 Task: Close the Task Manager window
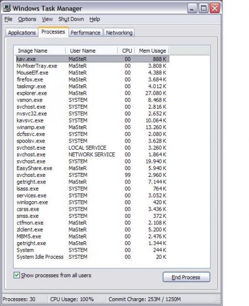215,8
